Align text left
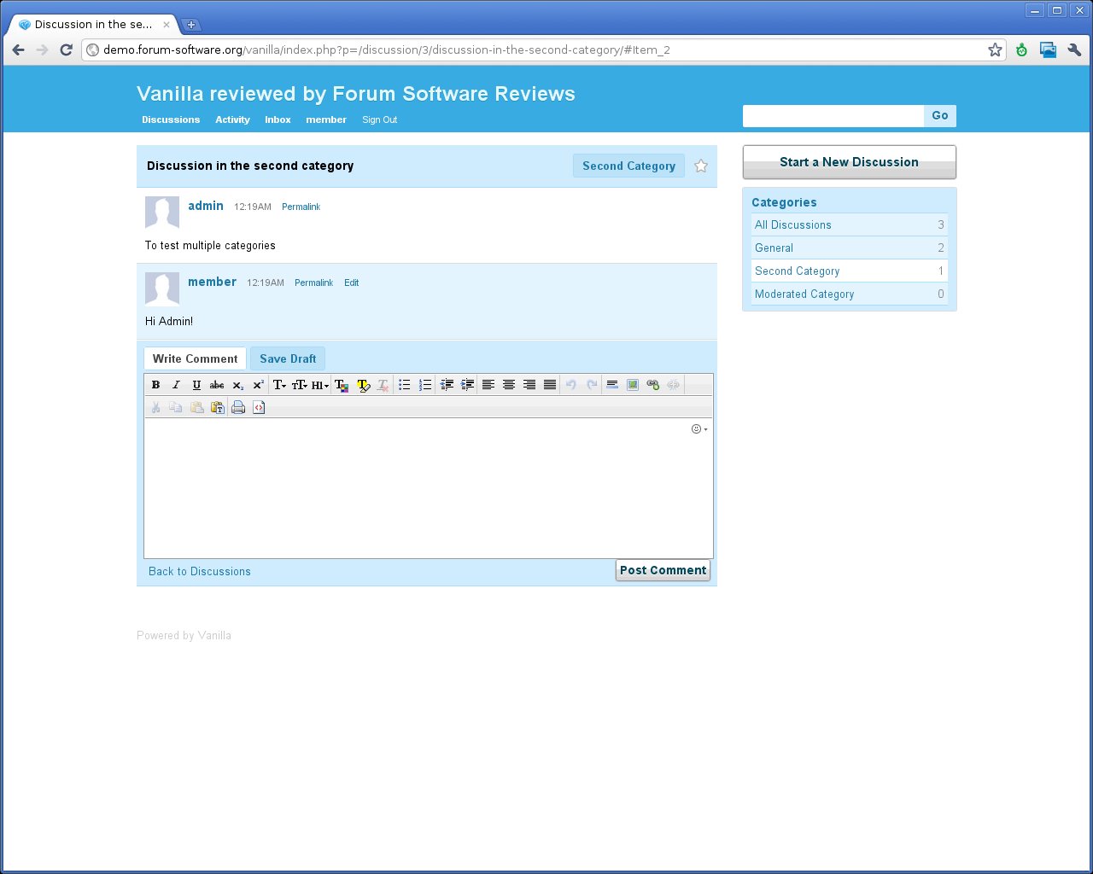The width and height of the screenshot is (1093, 874). (488, 385)
